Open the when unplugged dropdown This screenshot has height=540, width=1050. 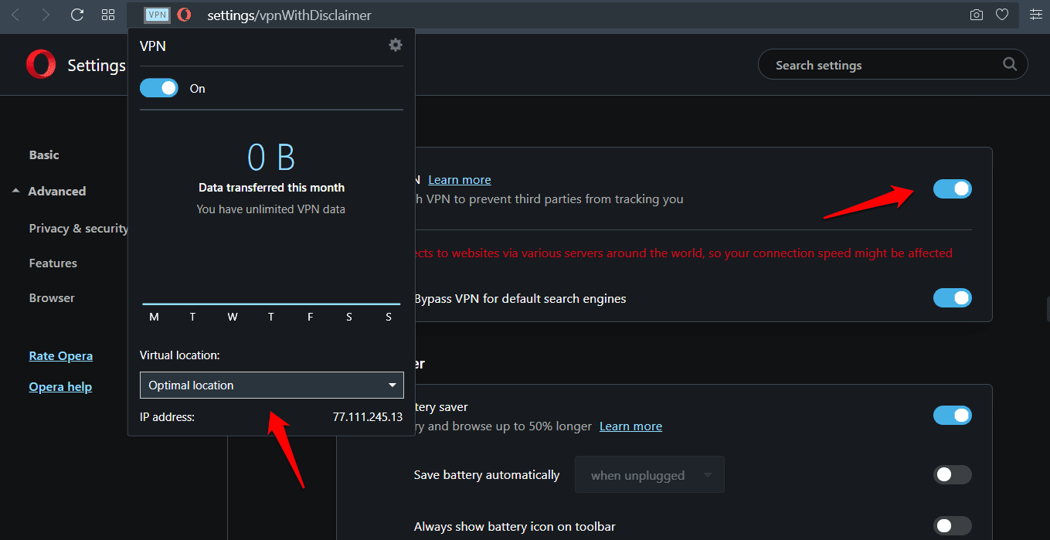pos(648,474)
